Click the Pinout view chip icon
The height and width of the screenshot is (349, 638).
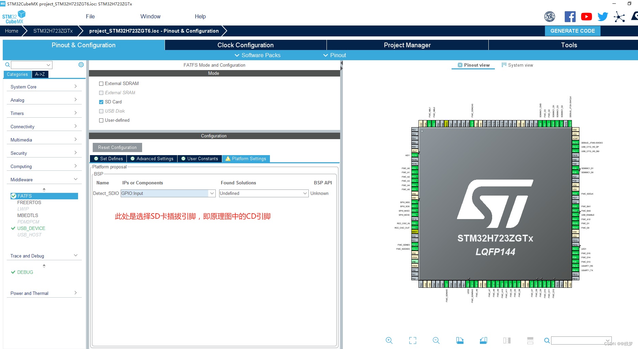pos(460,65)
